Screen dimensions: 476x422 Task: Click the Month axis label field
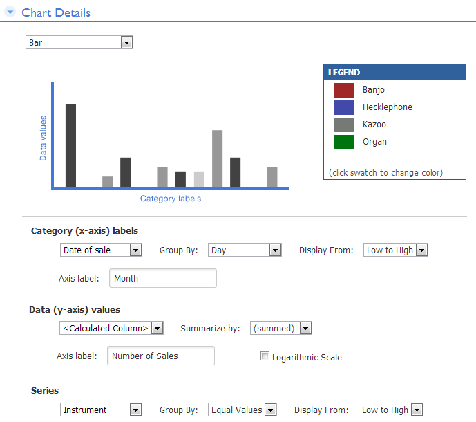tap(163, 278)
